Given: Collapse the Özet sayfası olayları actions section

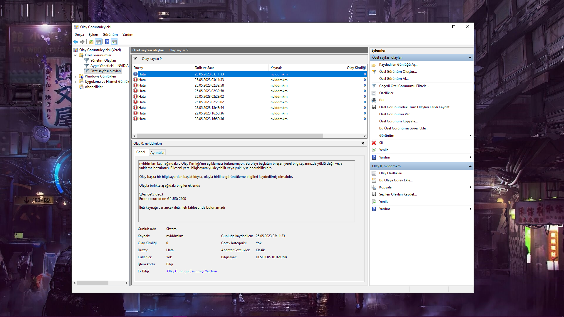Looking at the screenshot, I should click(470, 58).
